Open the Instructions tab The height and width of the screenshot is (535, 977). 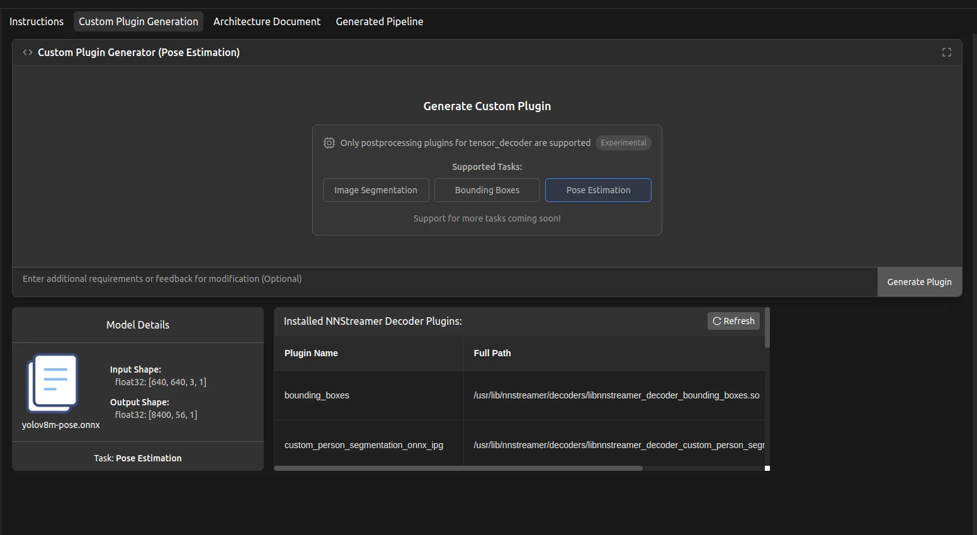37,21
